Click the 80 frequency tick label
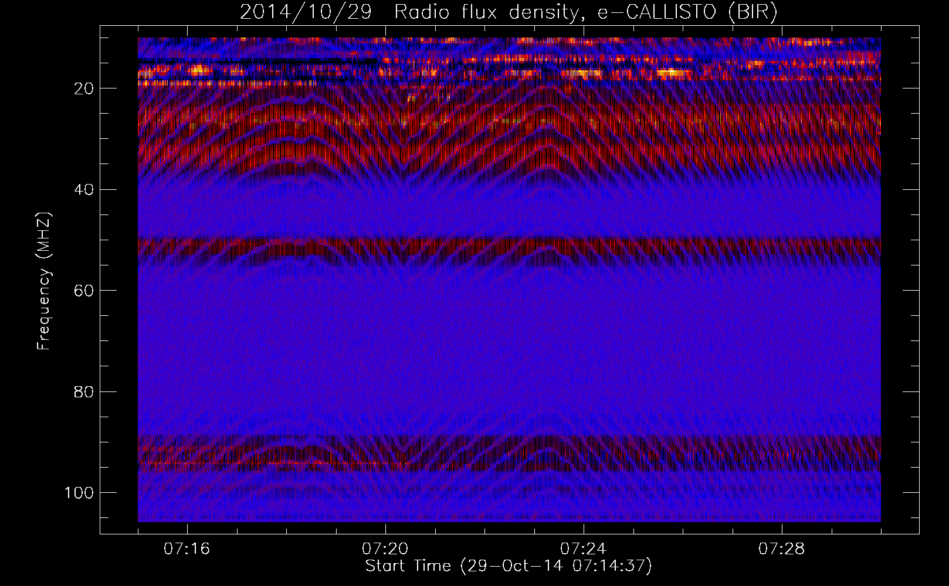 coord(84,391)
